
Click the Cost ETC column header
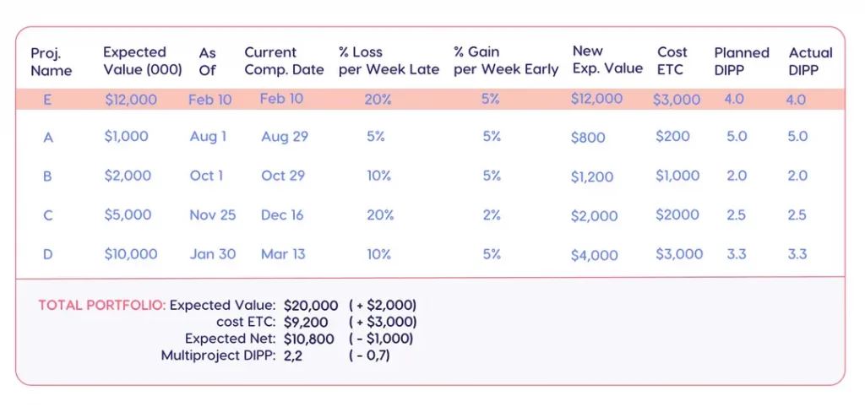click(672, 61)
